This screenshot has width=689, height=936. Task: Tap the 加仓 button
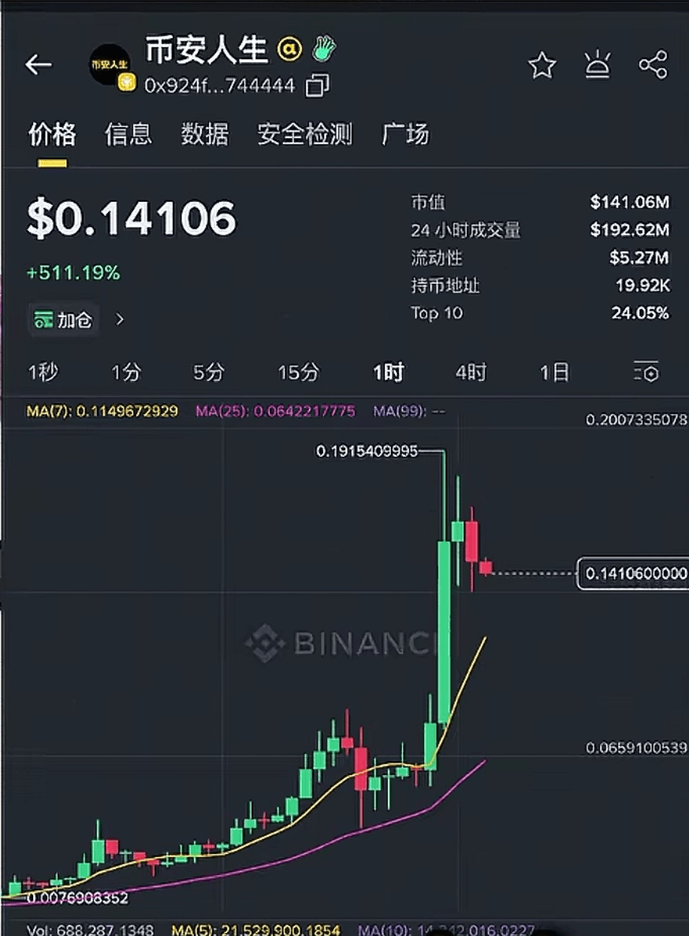[x=64, y=319]
